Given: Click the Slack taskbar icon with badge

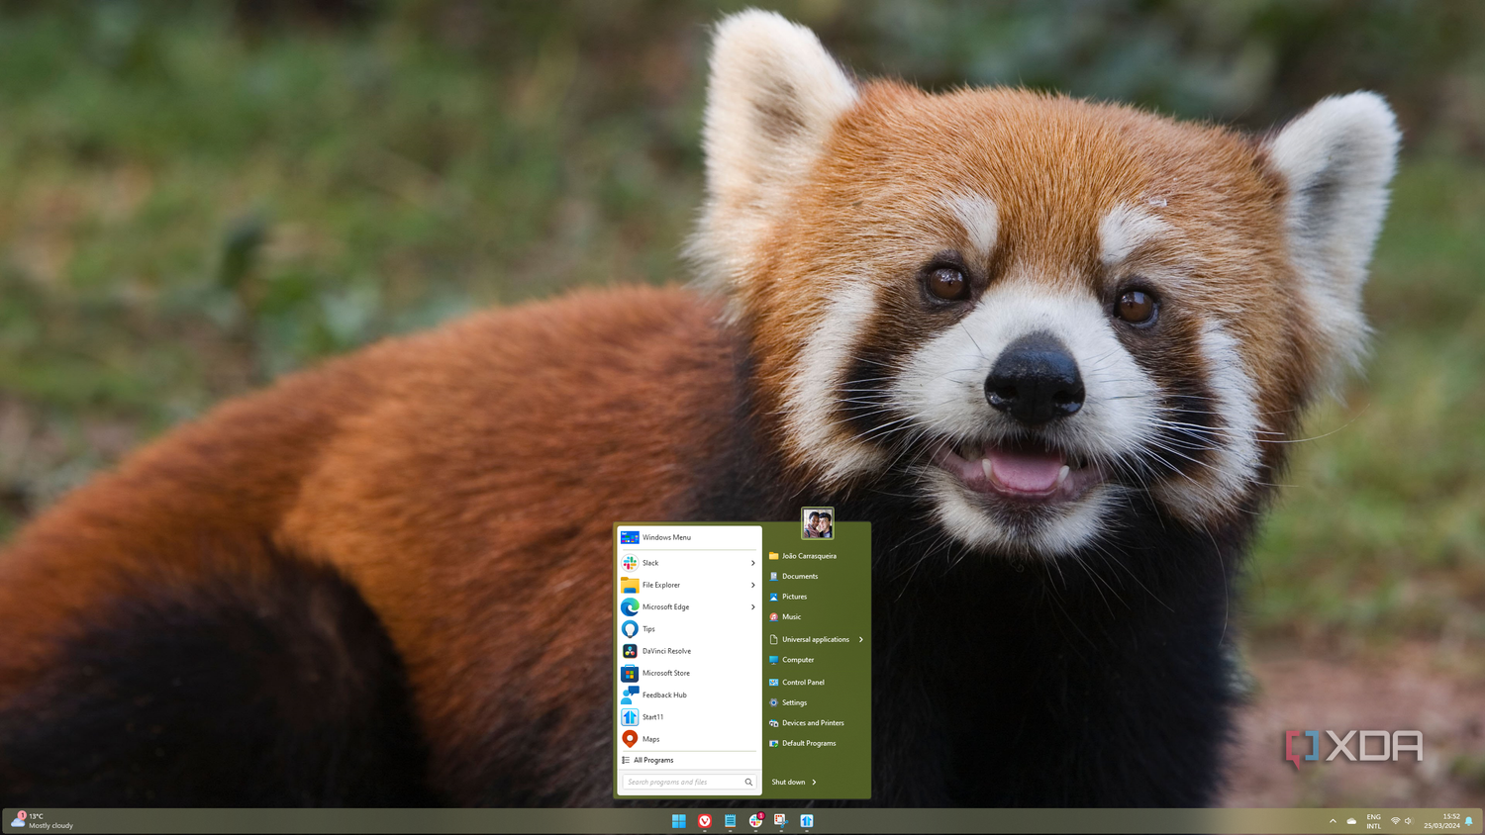Looking at the screenshot, I should click(756, 821).
